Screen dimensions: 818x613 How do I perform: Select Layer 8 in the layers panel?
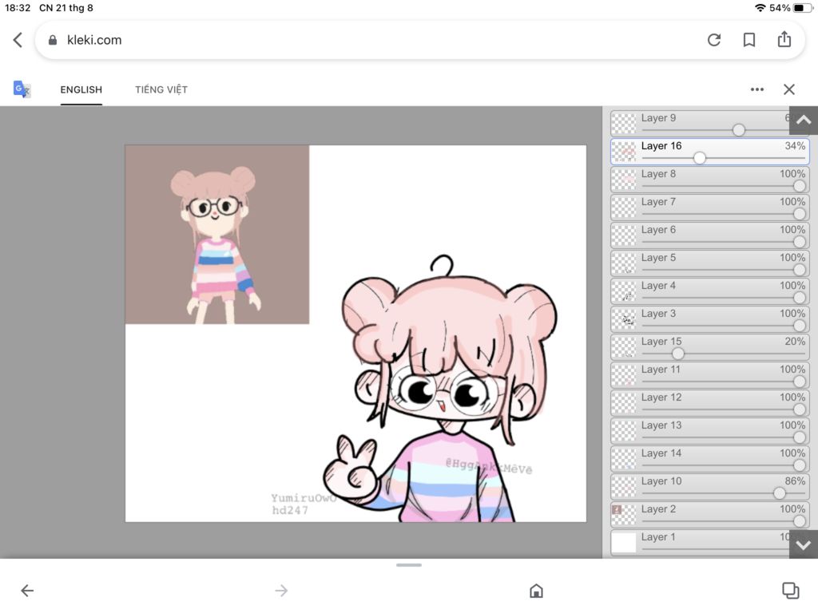coord(709,180)
